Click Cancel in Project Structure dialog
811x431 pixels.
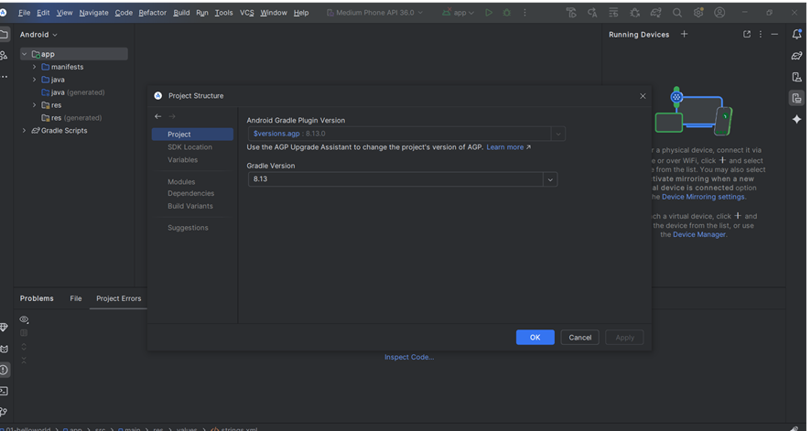579,338
